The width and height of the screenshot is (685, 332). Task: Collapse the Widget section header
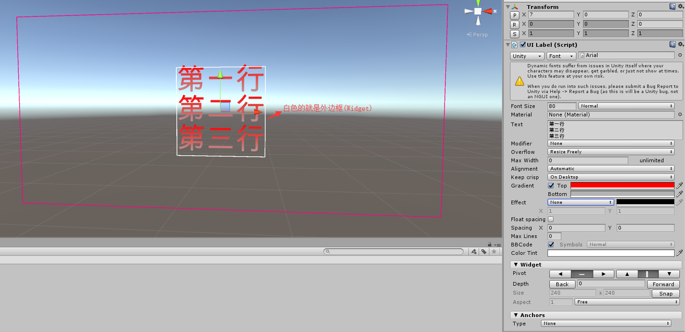(516, 264)
